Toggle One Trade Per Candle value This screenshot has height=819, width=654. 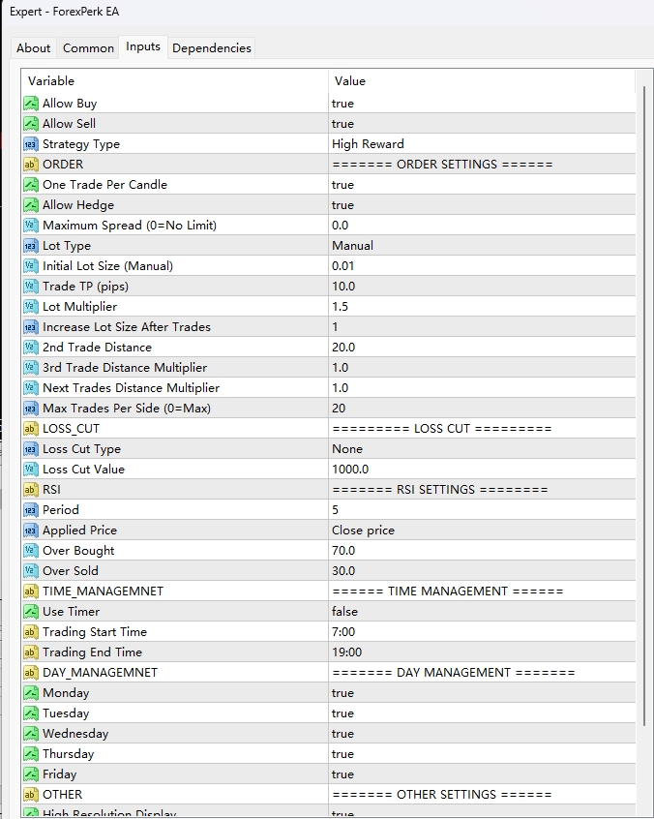pos(342,185)
